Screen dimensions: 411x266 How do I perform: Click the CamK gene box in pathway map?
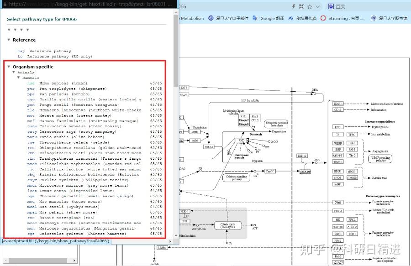click(270, 171)
